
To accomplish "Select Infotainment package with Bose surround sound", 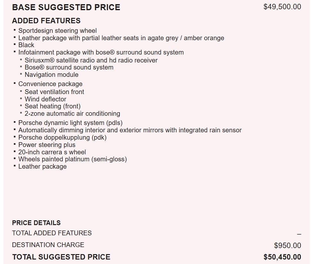I will [x=101, y=52].
